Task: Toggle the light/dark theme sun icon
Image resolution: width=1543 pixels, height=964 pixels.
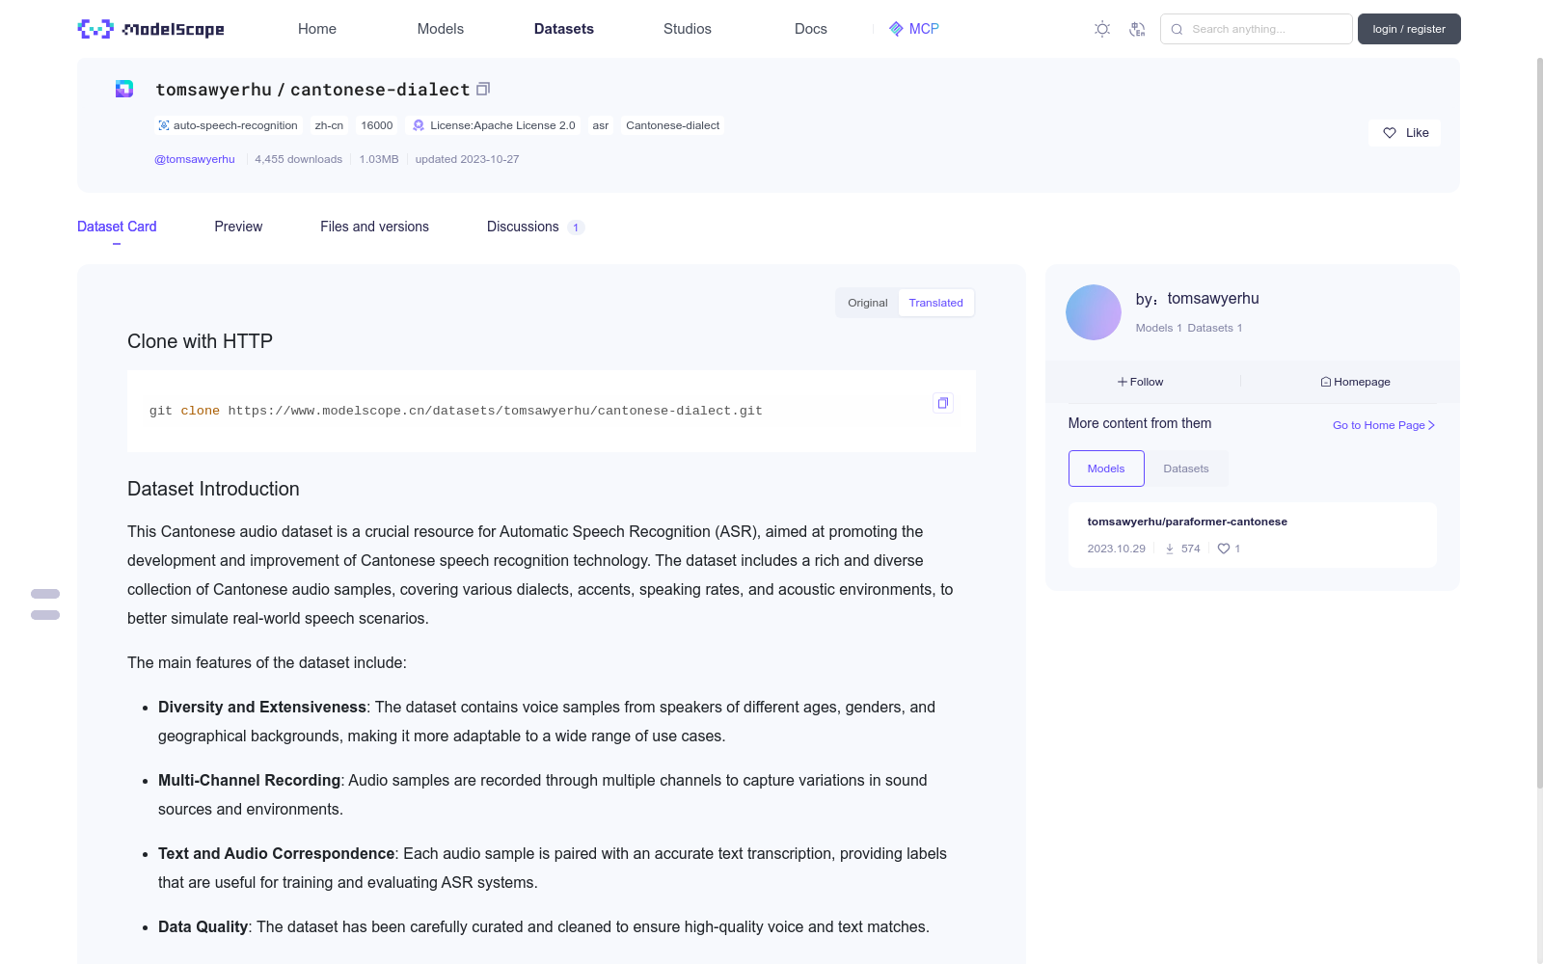Action: (x=1102, y=29)
